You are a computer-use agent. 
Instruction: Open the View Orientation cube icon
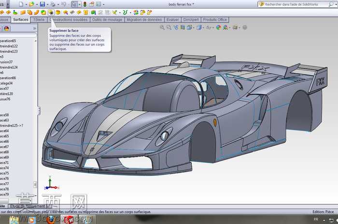point(189,27)
